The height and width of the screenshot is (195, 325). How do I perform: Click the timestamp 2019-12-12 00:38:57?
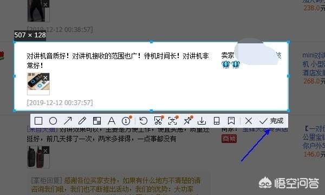tap(60, 29)
